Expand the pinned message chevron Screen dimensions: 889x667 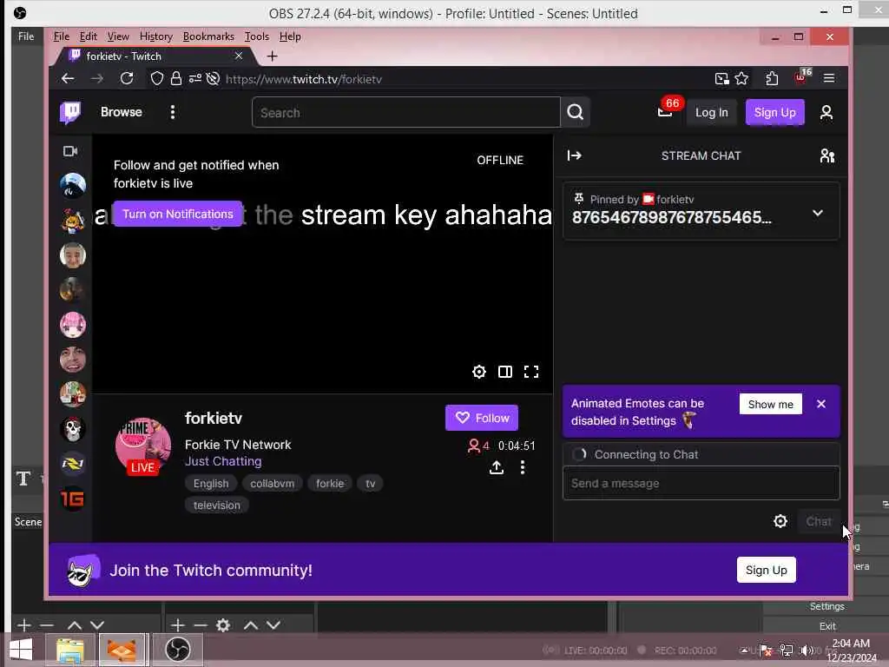818,214
